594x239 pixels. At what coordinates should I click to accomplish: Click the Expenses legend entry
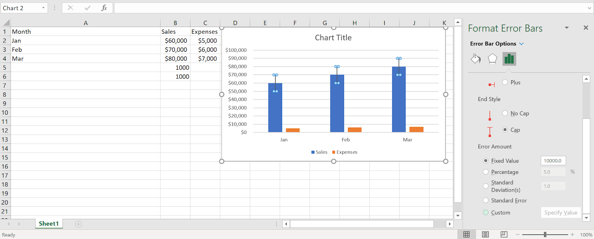[x=345, y=152]
